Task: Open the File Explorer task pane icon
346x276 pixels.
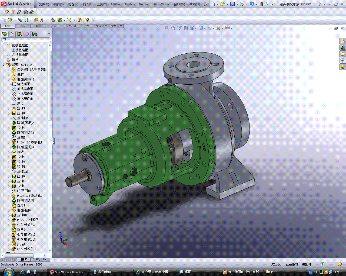Action: point(342,54)
